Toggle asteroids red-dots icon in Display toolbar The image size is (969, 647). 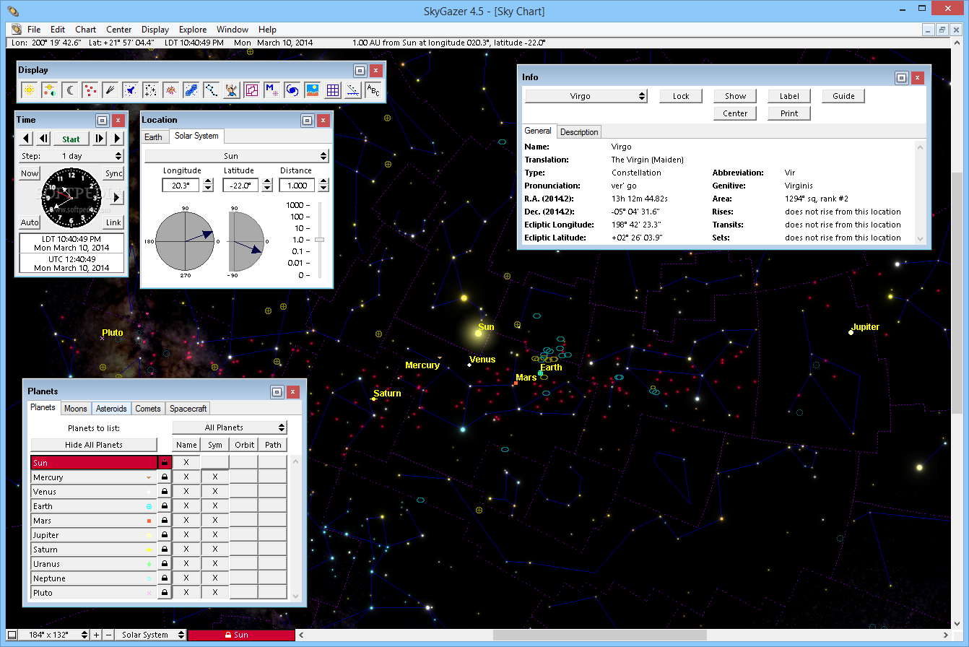coord(90,90)
